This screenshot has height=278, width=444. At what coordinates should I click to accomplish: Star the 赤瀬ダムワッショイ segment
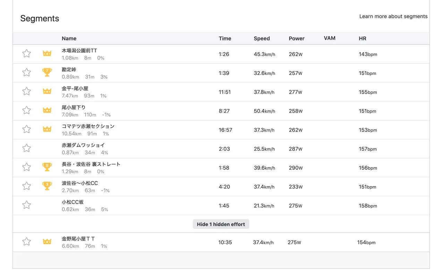pos(27,148)
